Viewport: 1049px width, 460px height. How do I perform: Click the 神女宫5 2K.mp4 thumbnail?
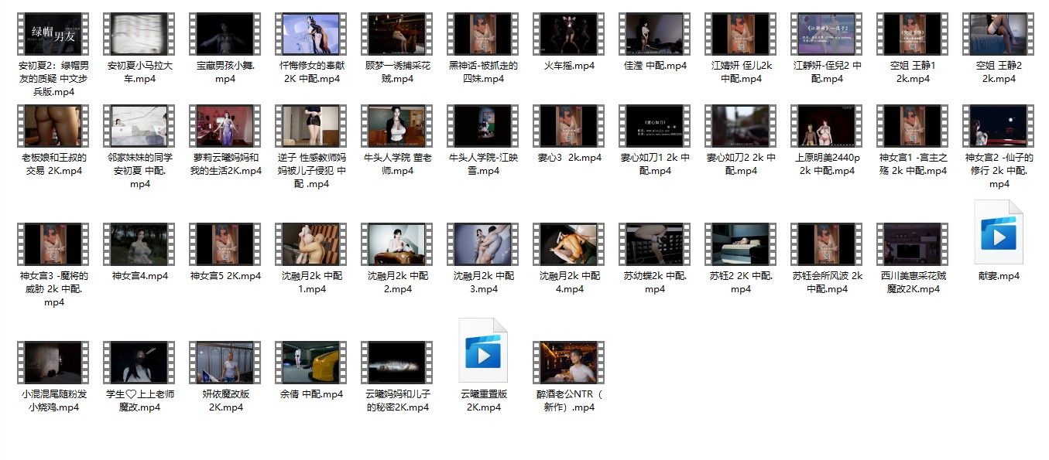pos(225,244)
